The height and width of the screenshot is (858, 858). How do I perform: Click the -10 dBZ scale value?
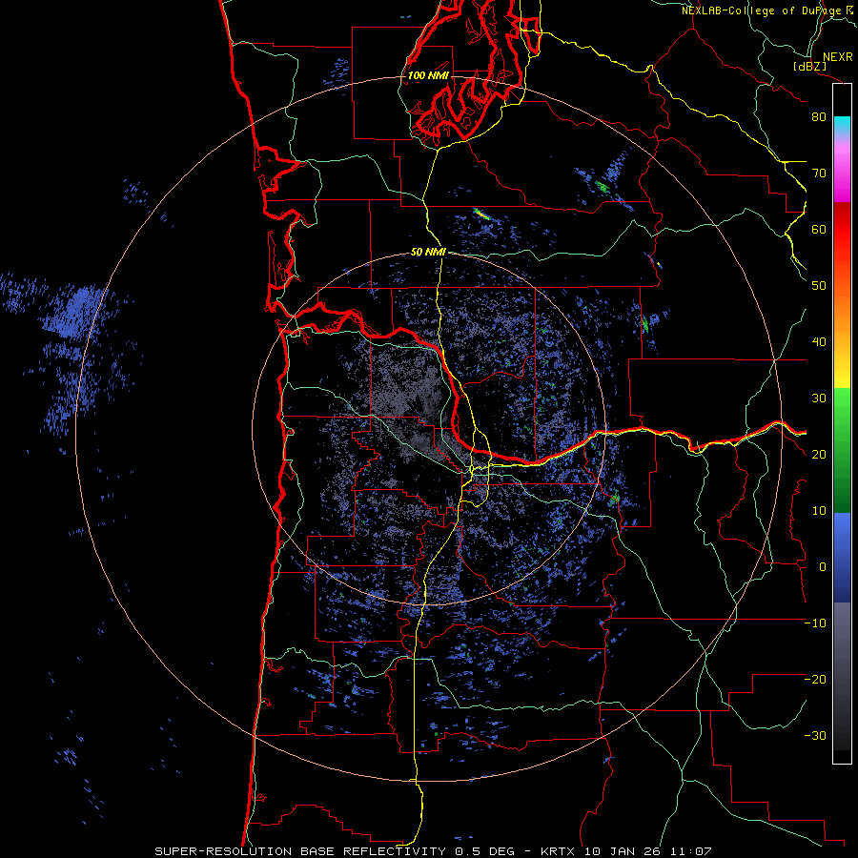point(815,623)
